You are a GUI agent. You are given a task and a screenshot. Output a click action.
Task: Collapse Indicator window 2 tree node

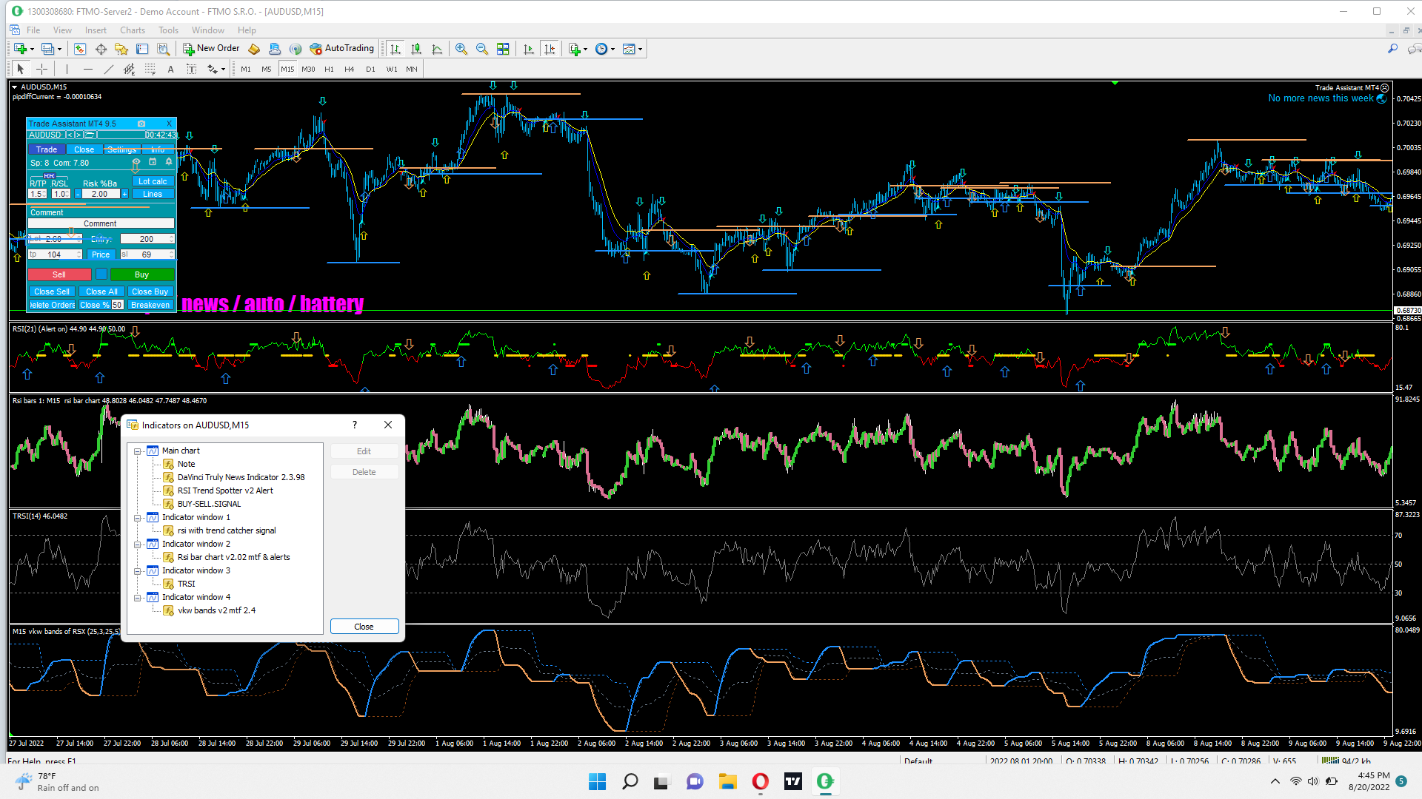point(138,545)
